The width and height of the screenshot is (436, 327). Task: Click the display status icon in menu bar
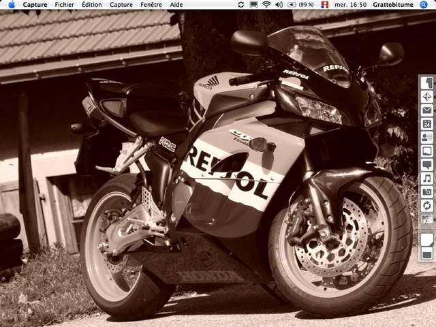(253, 5)
